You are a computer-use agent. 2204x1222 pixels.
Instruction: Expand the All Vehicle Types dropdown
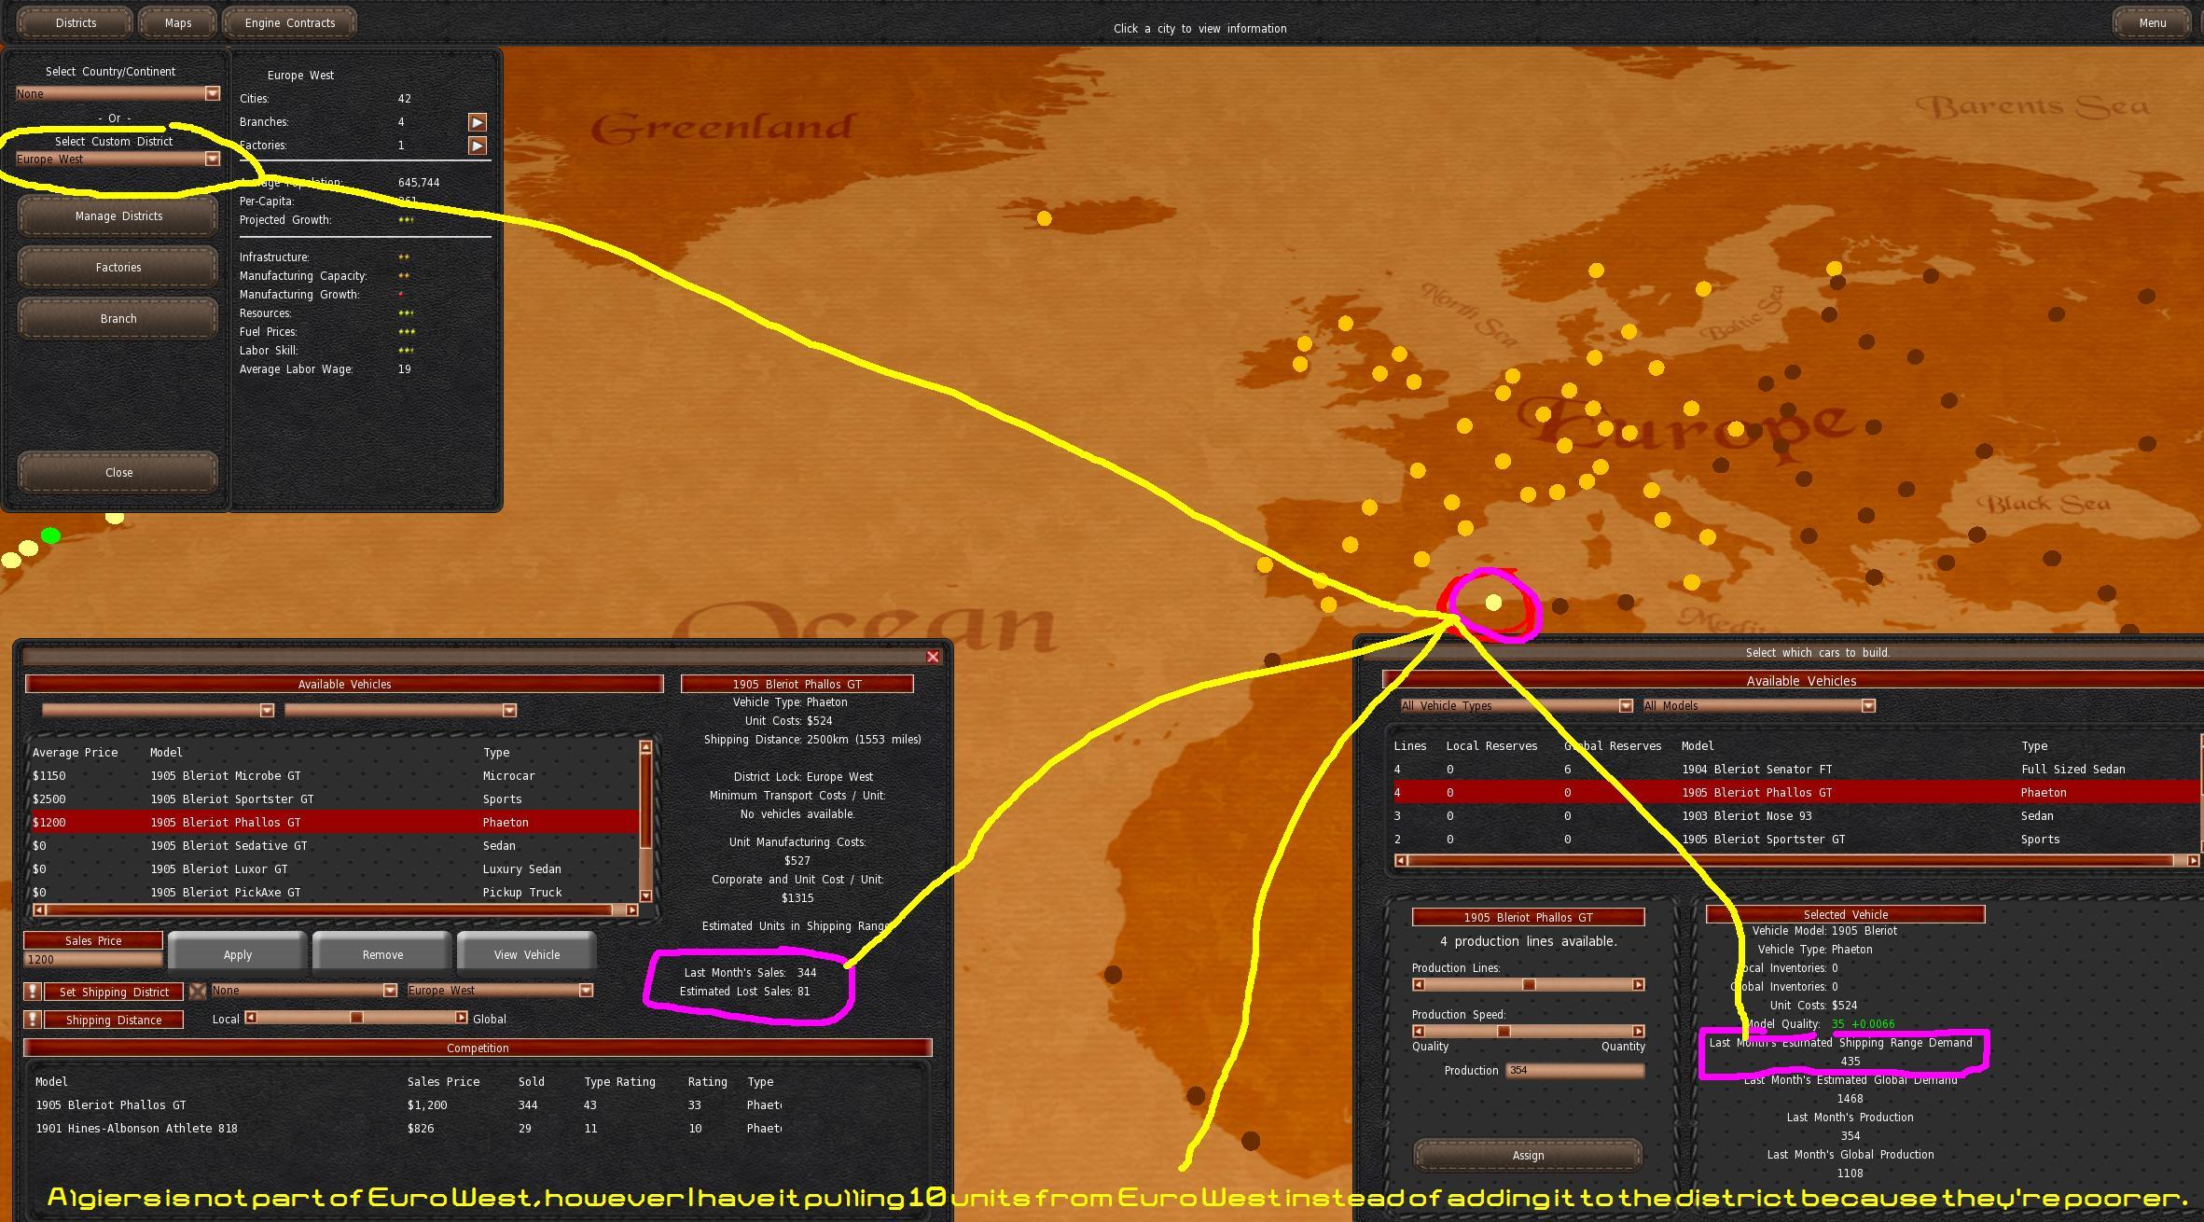[1625, 705]
